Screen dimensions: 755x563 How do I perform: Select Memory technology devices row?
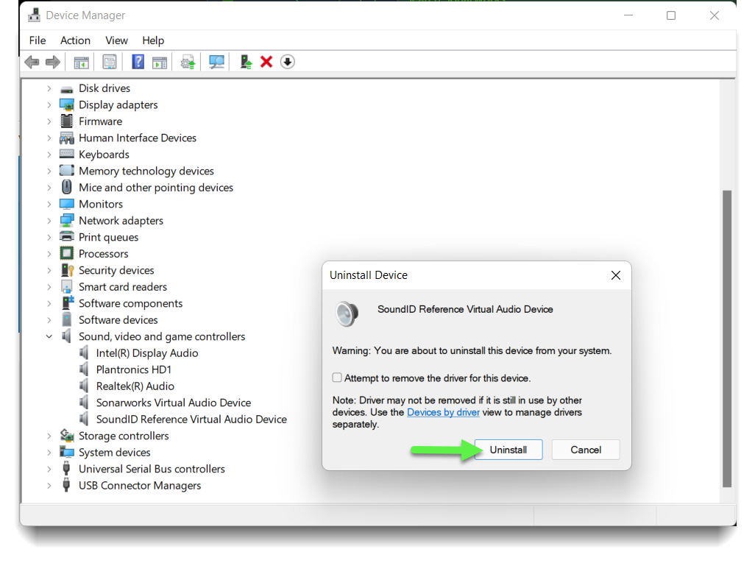pos(146,171)
